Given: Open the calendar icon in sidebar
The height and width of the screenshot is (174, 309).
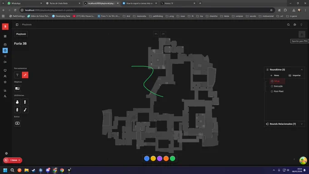Looking at the screenshot, I should 5,45.
